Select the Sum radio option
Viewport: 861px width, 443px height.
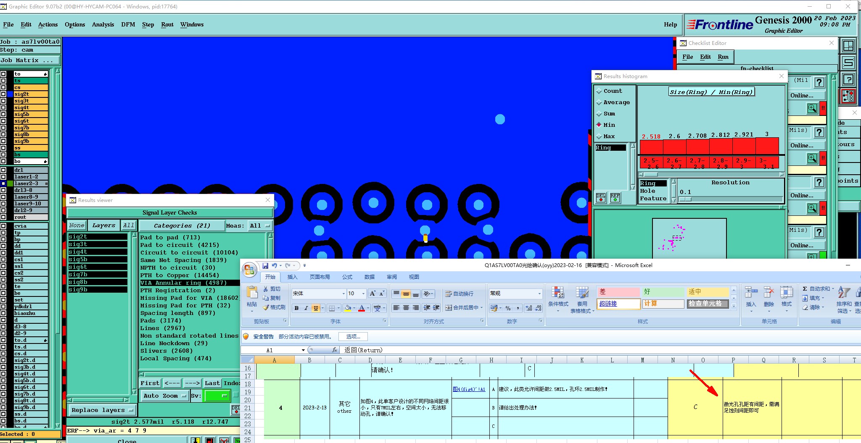tap(599, 114)
